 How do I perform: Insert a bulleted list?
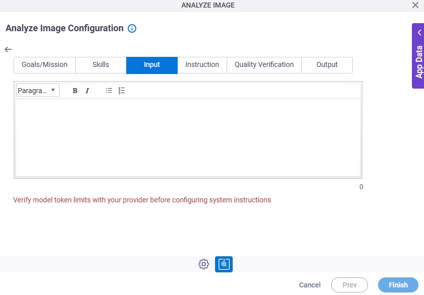click(x=109, y=91)
